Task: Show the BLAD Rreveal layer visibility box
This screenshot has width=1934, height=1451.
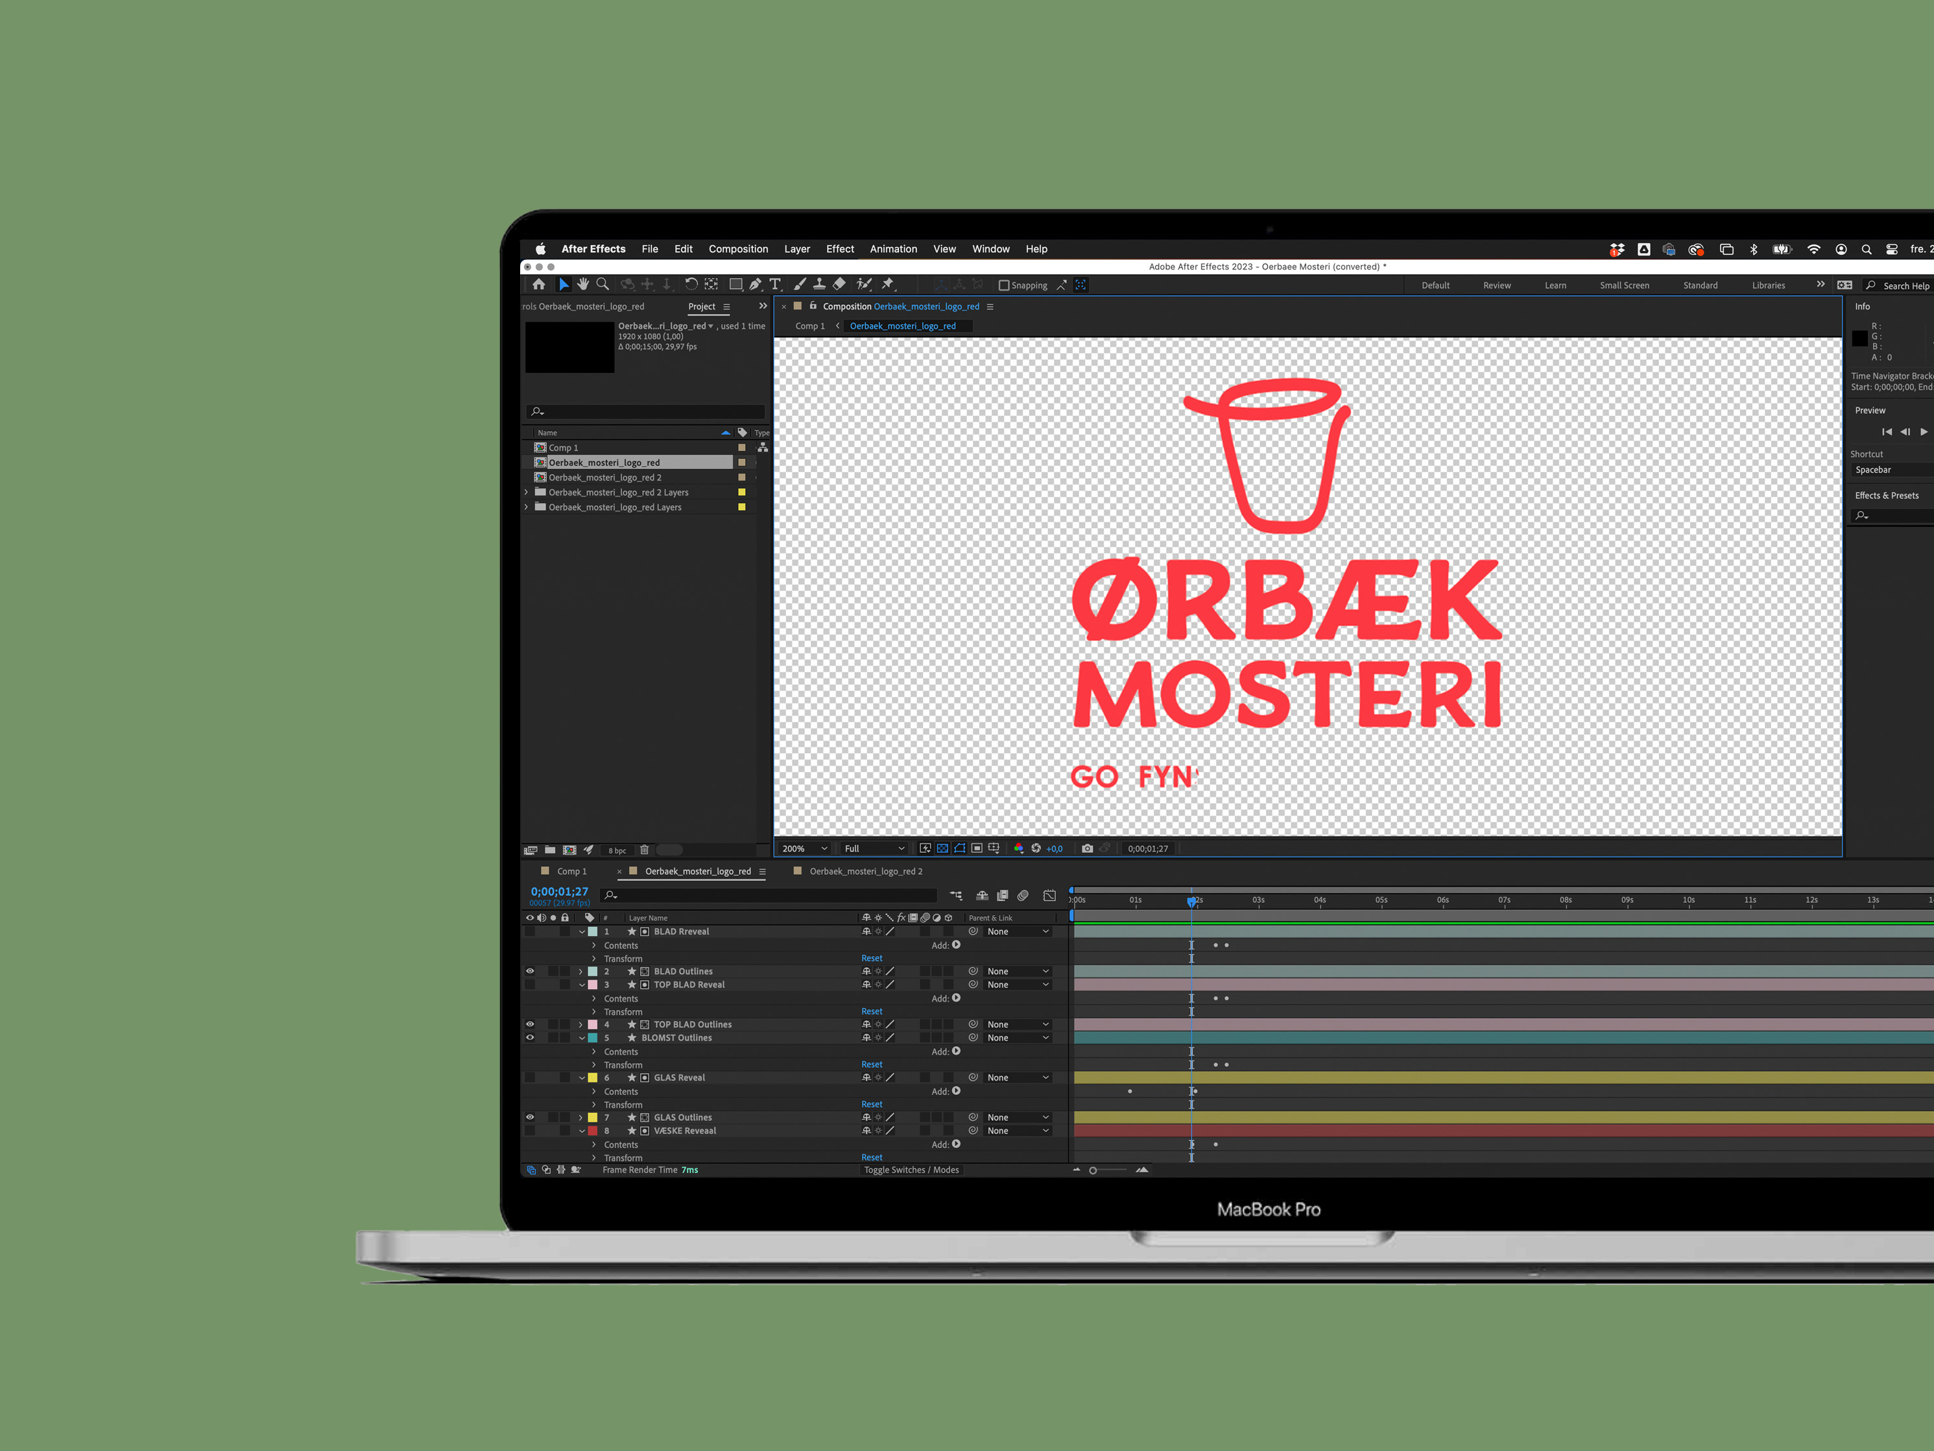Action: point(530,931)
